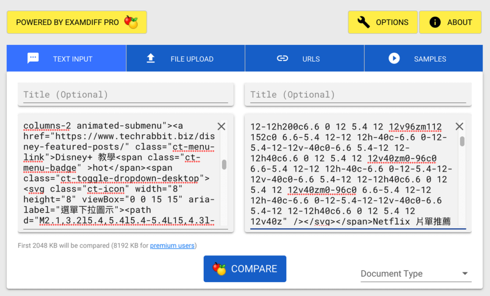Focus the right Title (Optional) field
490x296 pixels.
(358, 94)
